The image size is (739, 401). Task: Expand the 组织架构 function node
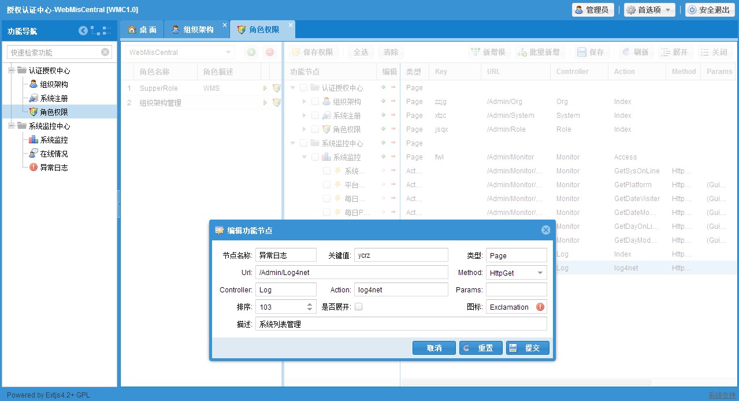pos(304,102)
